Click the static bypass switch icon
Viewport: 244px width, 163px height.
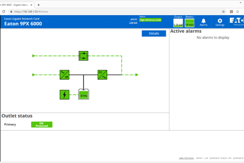click(83, 56)
